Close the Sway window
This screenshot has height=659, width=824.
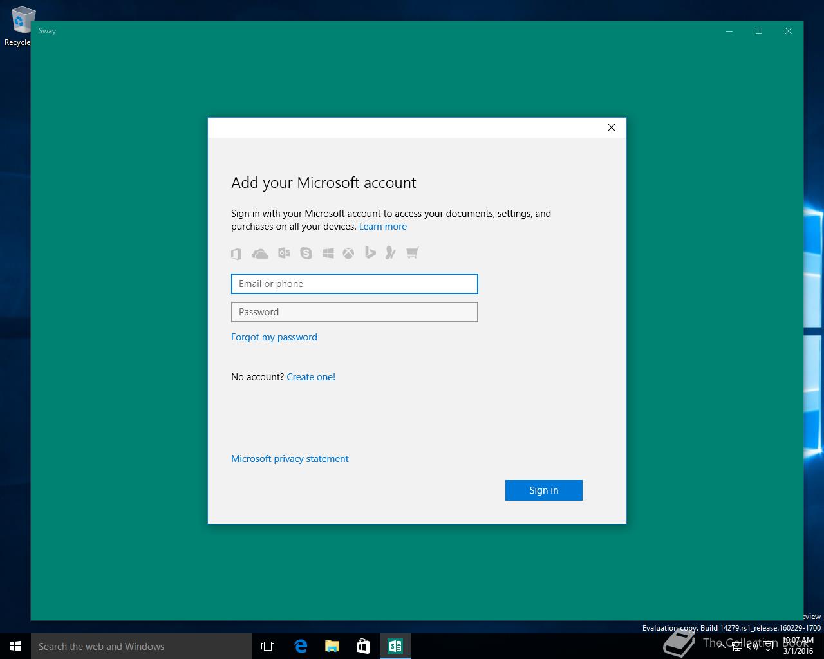(x=789, y=31)
